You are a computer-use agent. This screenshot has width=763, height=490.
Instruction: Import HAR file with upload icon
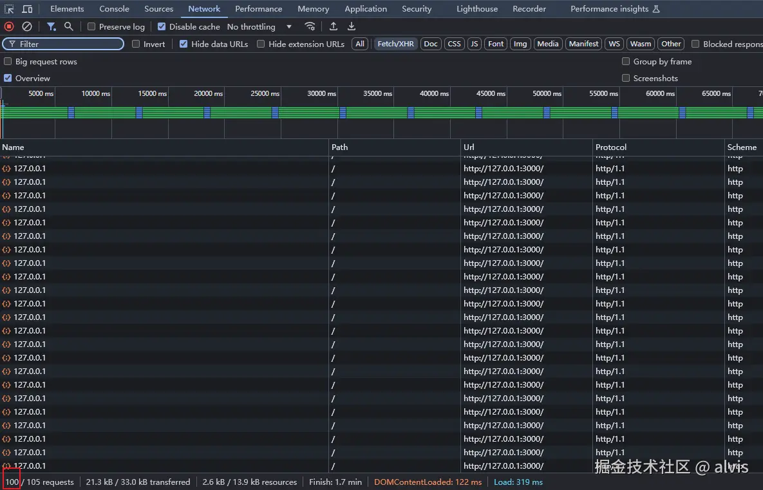334,26
